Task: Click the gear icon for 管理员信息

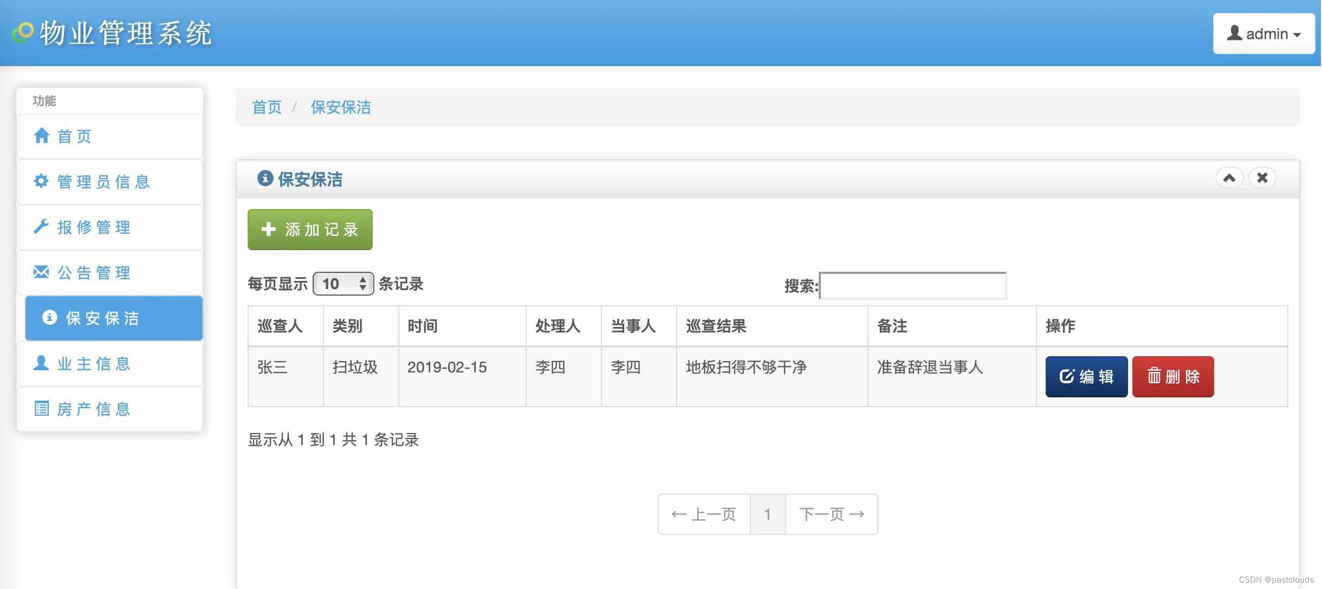Action: (x=41, y=181)
